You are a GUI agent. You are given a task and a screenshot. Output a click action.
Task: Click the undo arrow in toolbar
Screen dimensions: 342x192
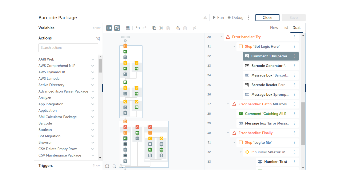tap(138, 28)
